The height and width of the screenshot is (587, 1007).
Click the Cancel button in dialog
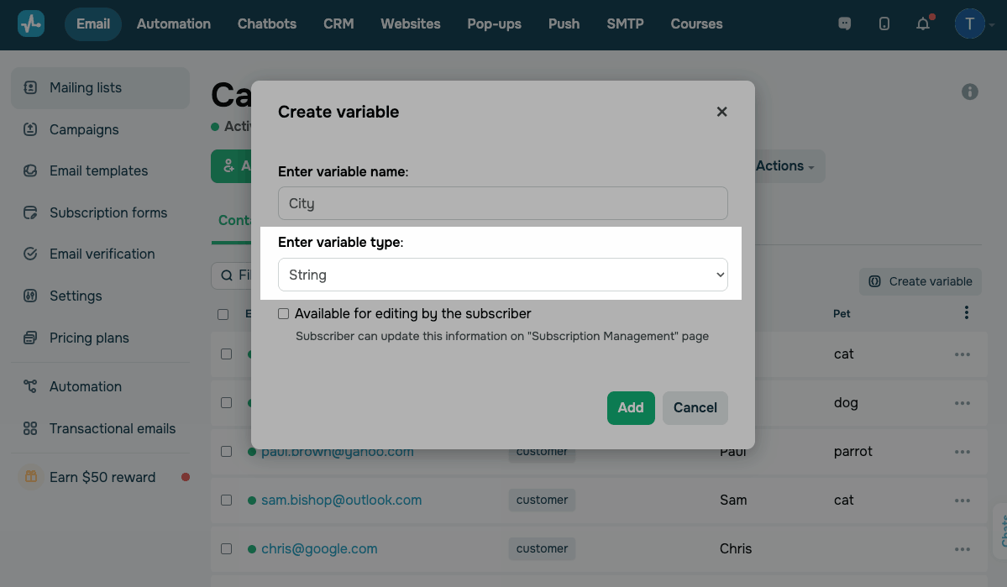695,408
